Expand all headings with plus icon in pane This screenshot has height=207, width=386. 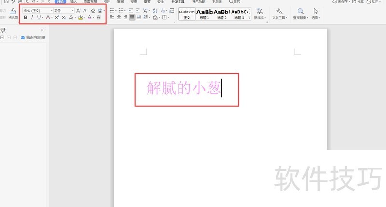9,38
